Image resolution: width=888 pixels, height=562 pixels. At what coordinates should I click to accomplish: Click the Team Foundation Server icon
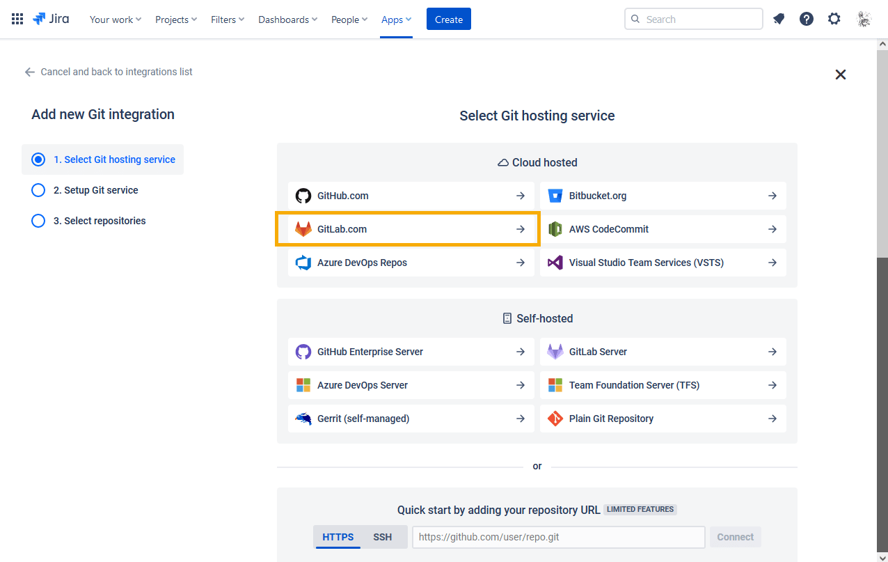tap(555, 385)
